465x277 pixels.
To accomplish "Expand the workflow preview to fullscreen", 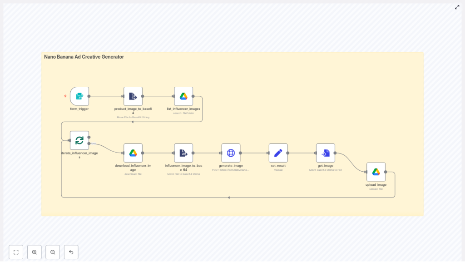I will 457,7.
